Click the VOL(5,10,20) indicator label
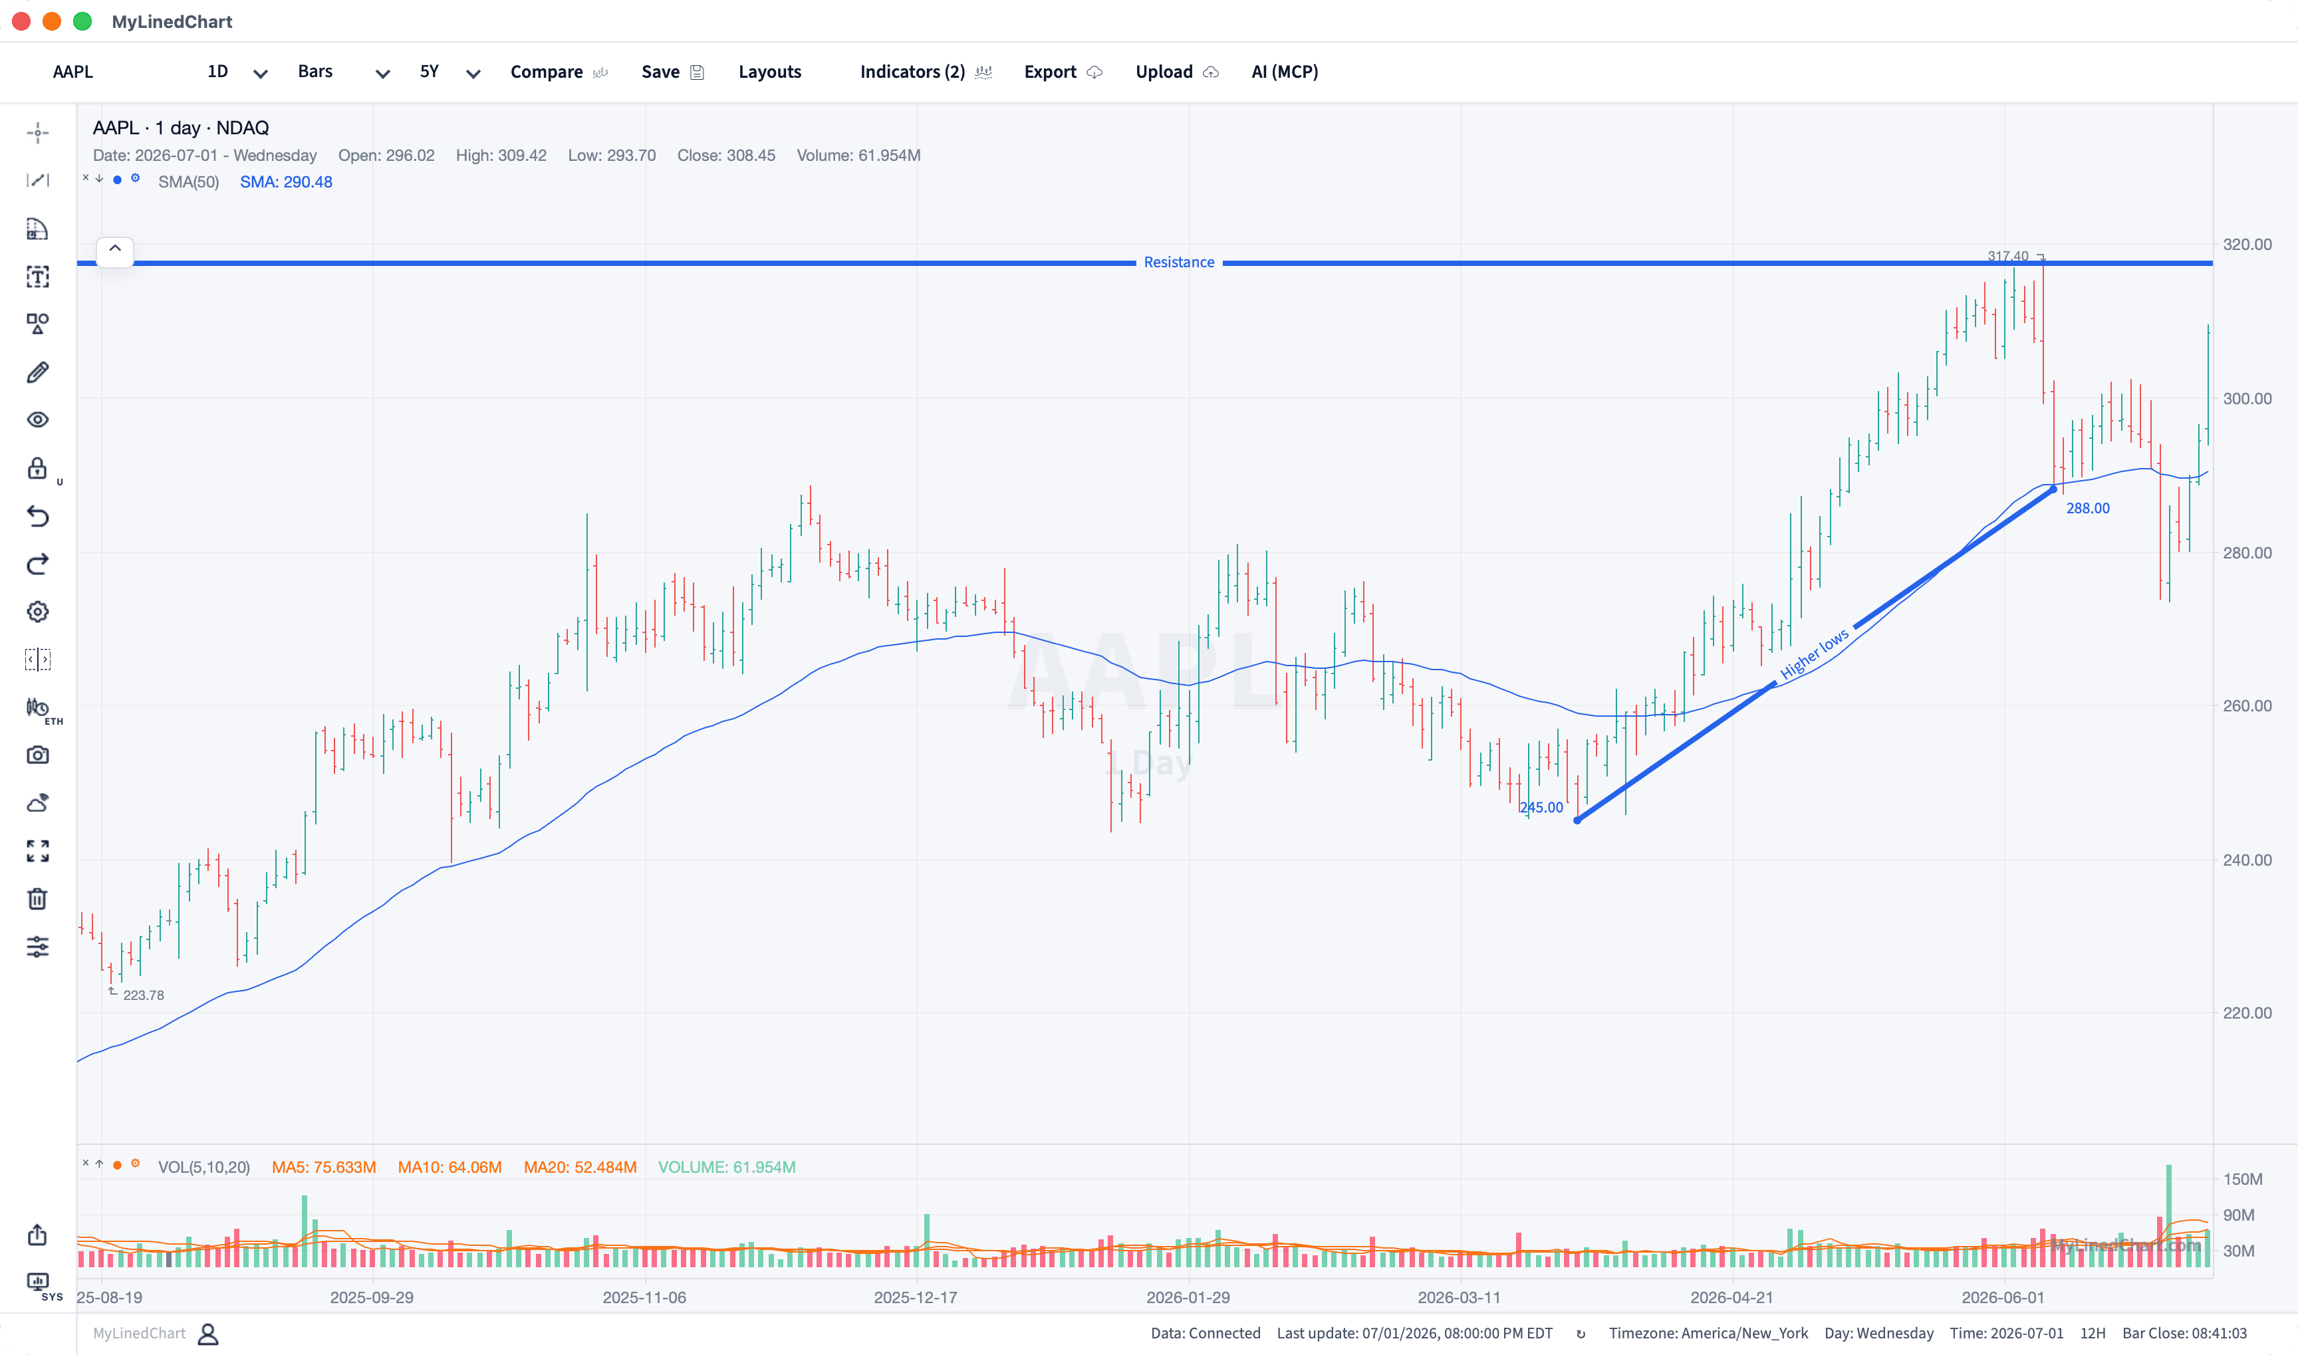Screen dimensions: 2298x1355 click(x=203, y=1167)
